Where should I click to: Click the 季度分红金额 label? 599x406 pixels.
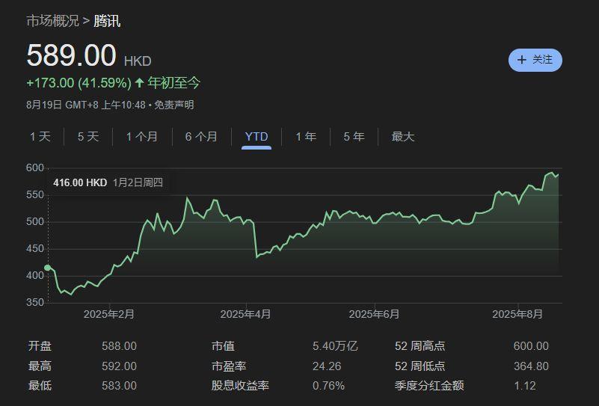click(x=429, y=385)
